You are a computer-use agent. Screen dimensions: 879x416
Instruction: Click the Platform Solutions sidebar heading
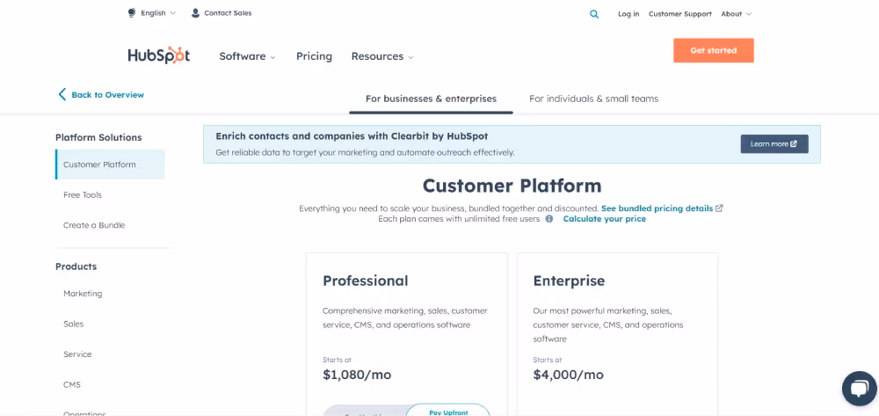click(98, 137)
